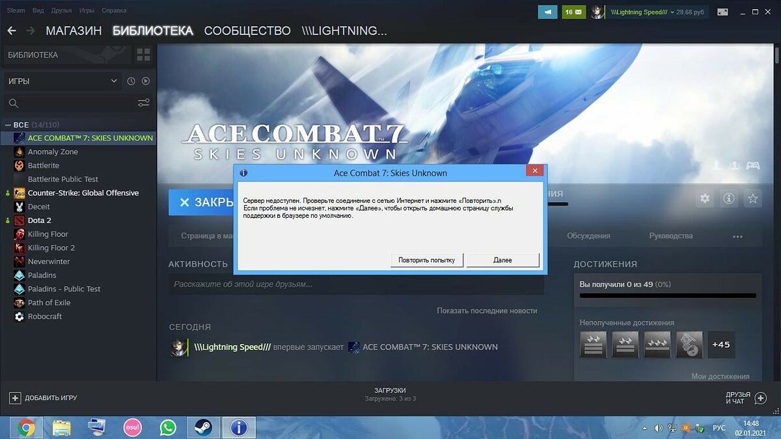Collapse the ВСЕ games category
781x439 pixels.
click(8, 124)
